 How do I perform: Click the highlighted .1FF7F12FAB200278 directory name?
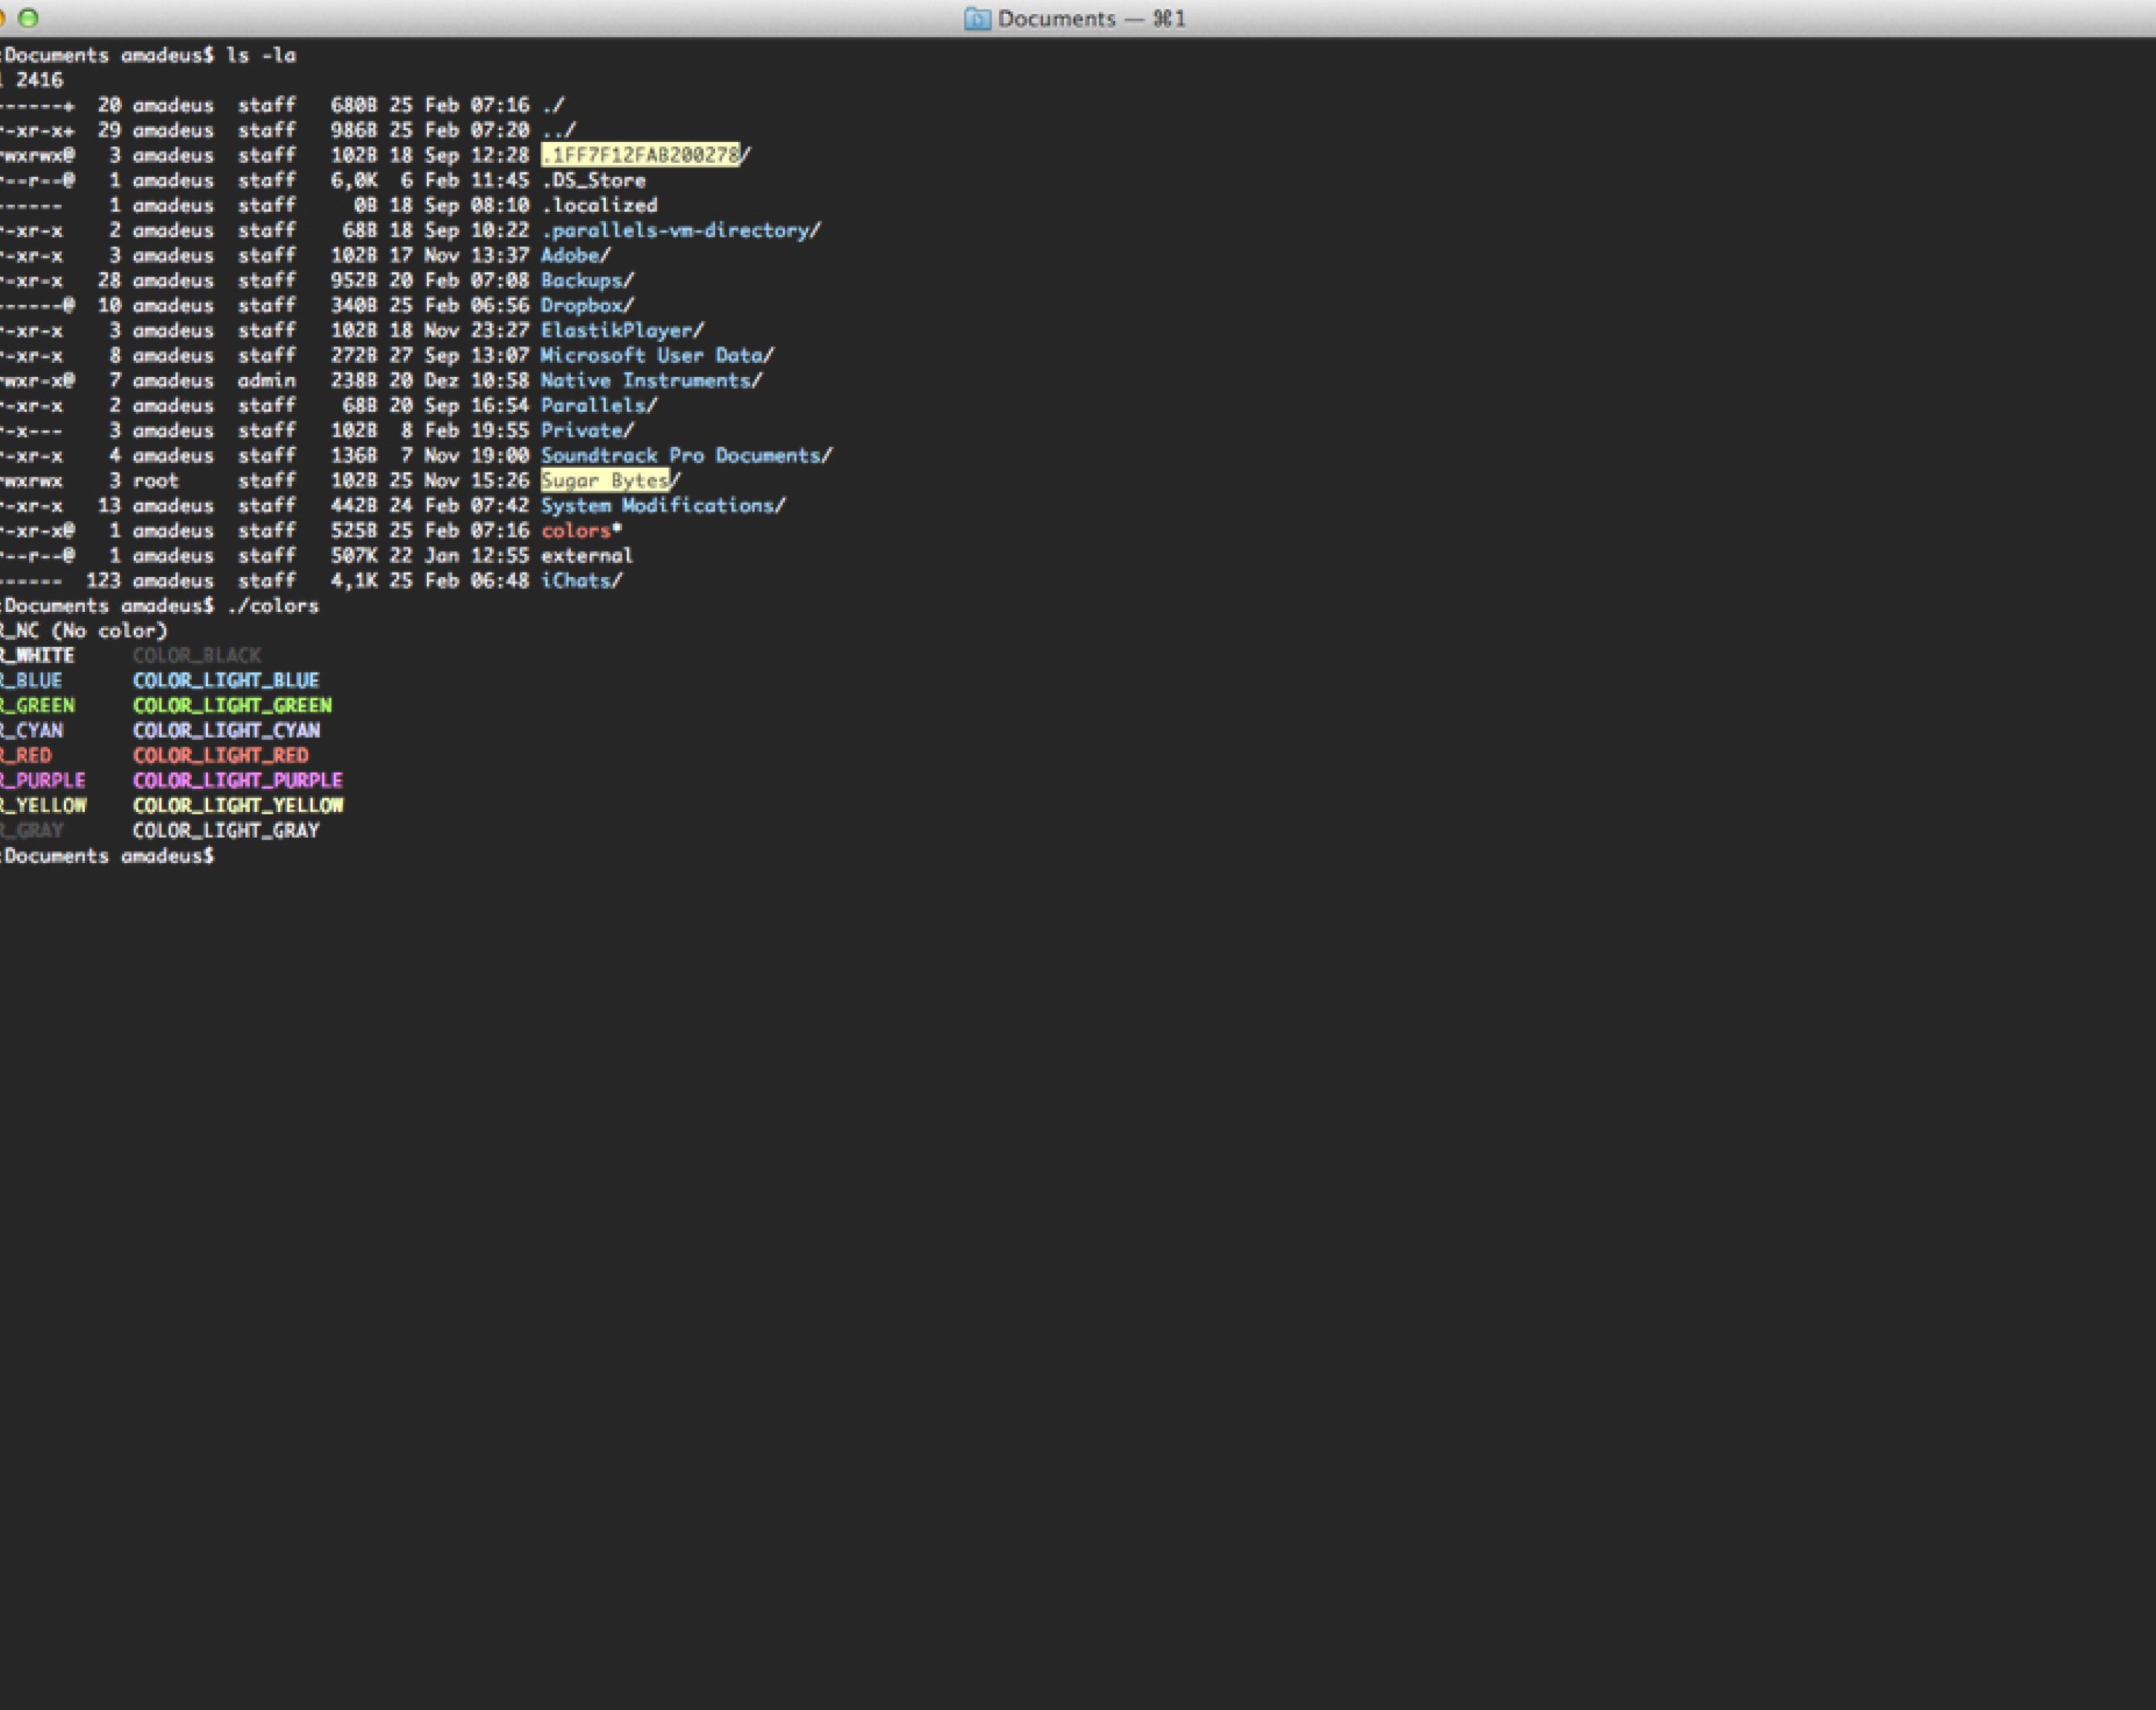tap(640, 155)
